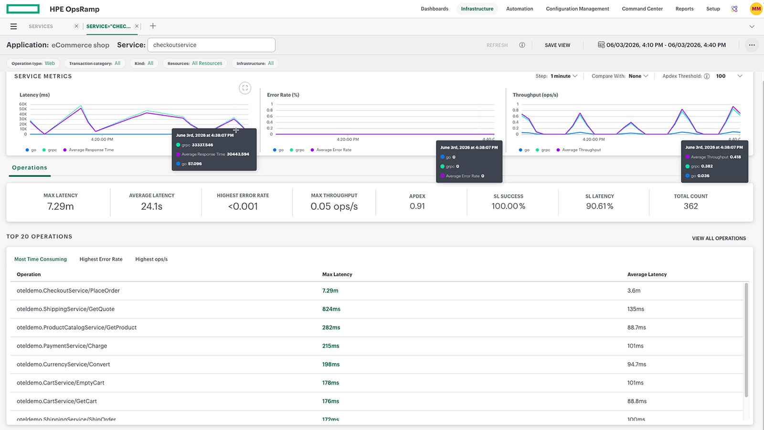Click the SAVE VIEW button
764x430 pixels.
click(x=557, y=45)
